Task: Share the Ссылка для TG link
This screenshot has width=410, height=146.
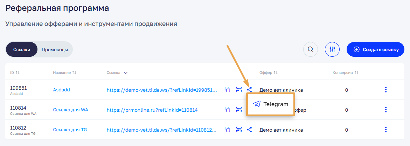Action: (249, 130)
